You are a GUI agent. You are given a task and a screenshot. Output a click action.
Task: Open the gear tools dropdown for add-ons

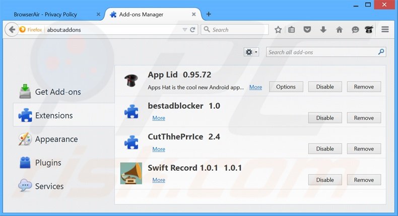click(251, 52)
